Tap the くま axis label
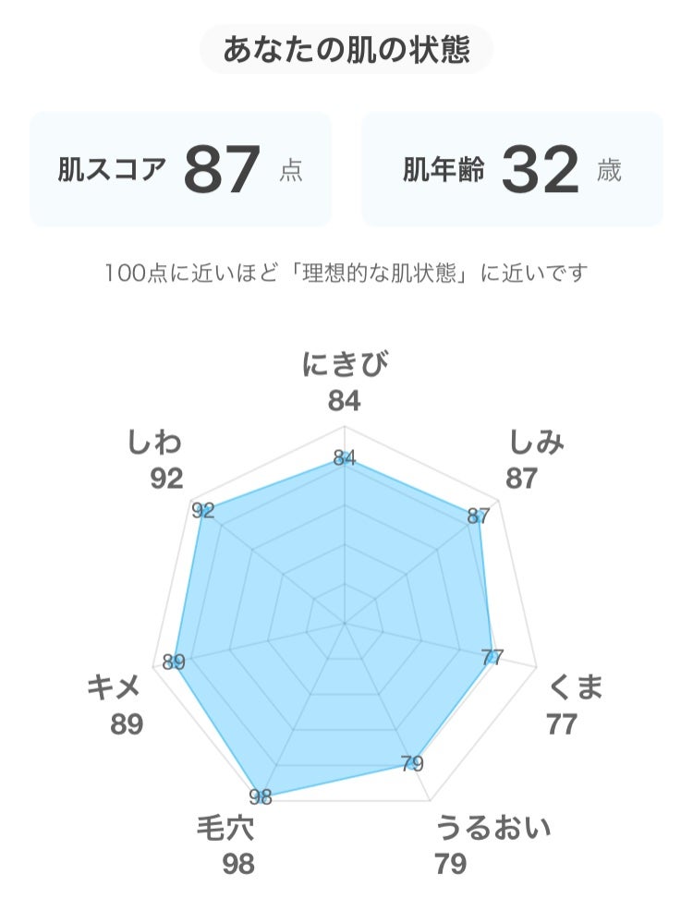 tap(576, 688)
